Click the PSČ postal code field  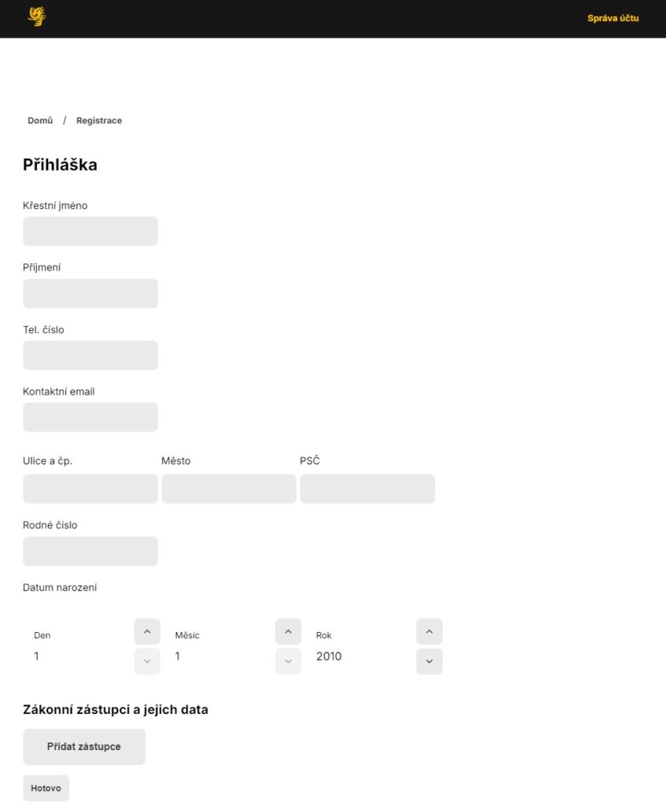click(x=367, y=489)
